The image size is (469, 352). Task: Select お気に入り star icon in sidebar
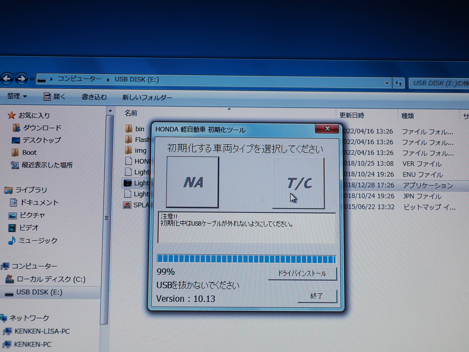[11, 115]
